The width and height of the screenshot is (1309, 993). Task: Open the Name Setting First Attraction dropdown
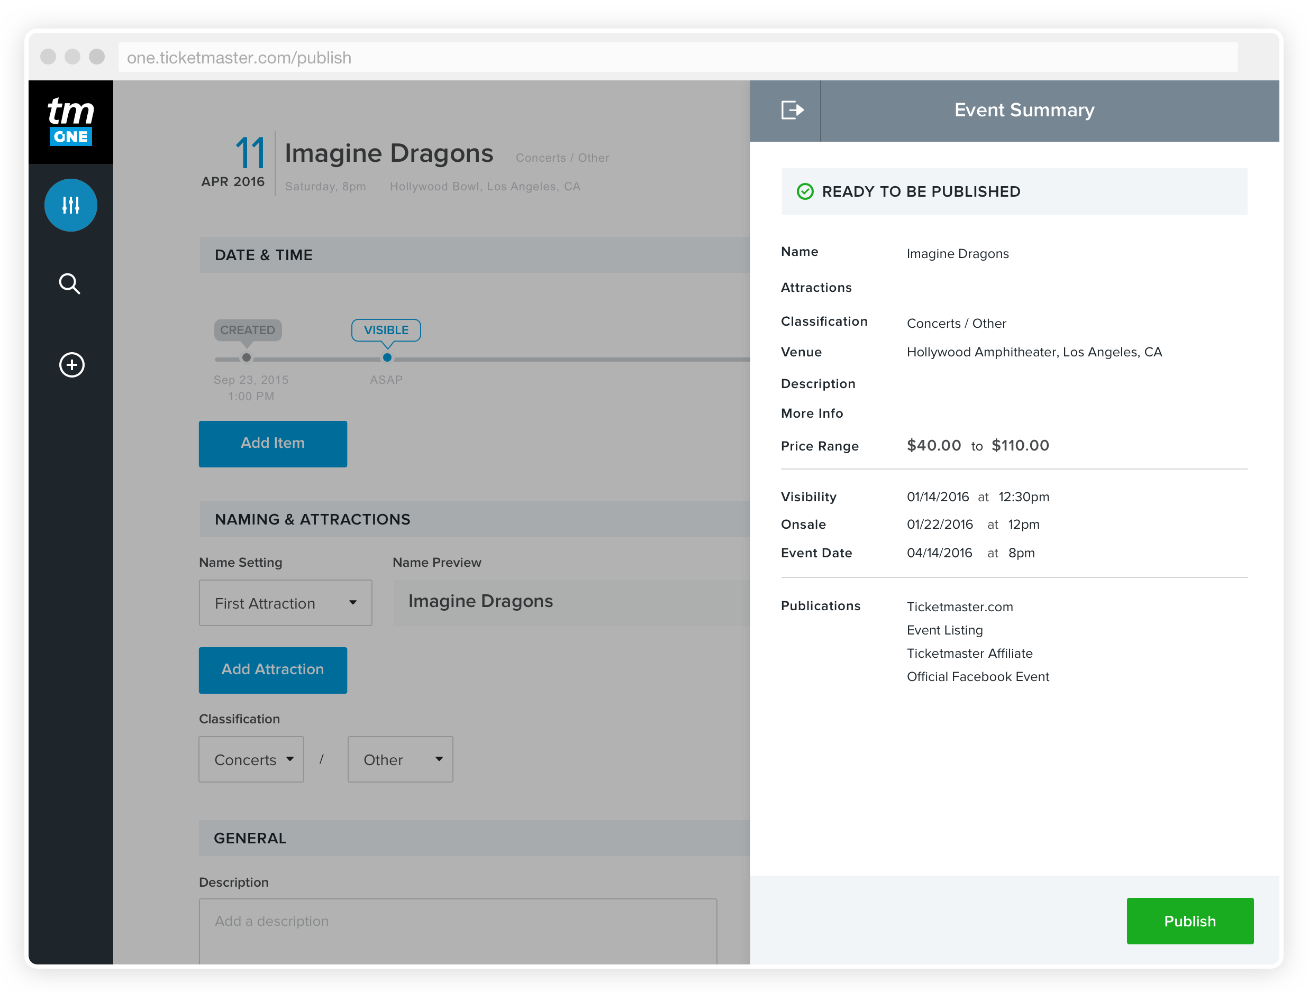click(285, 603)
